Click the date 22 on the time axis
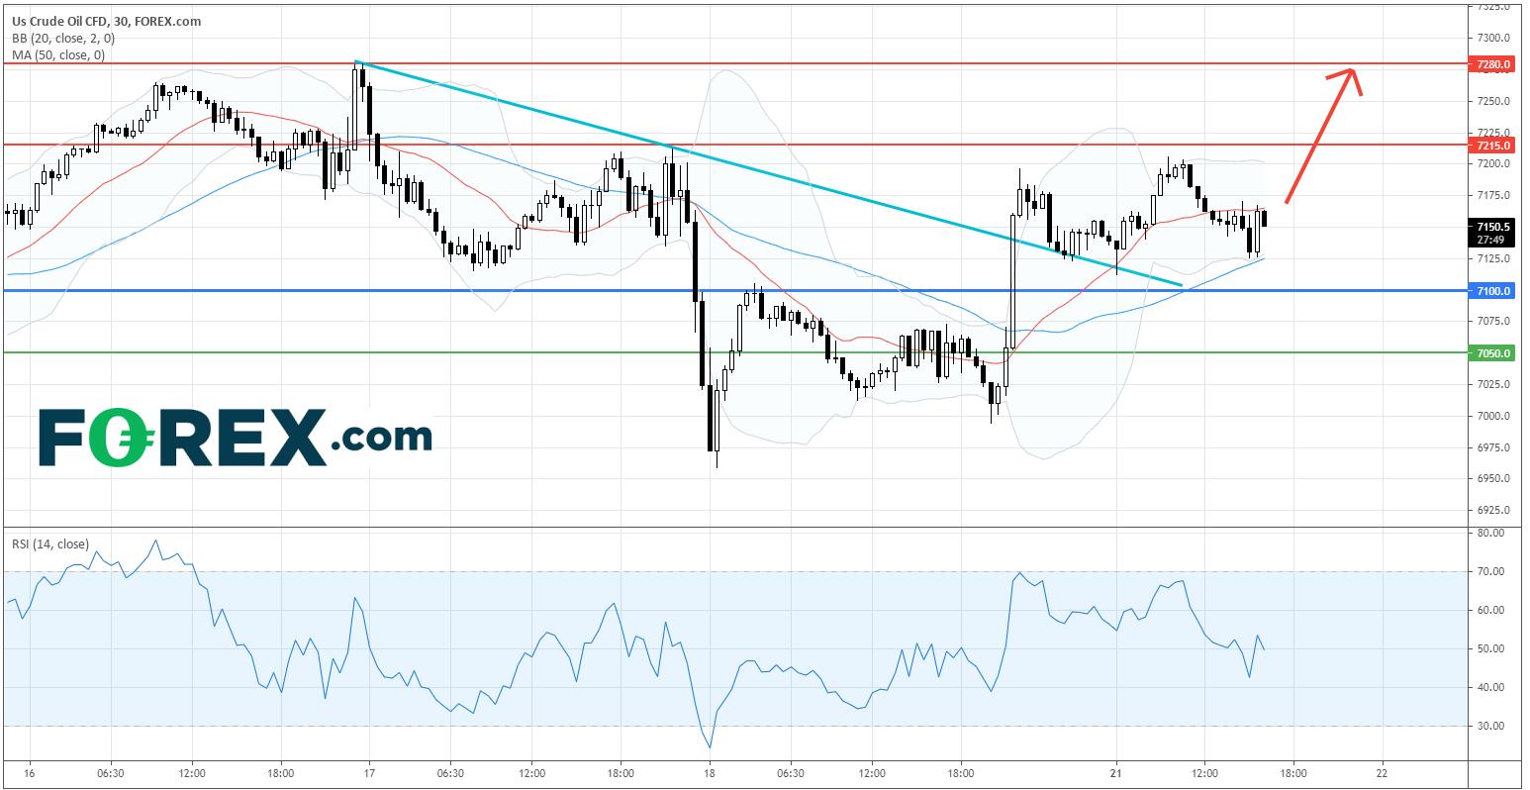The width and height of the screenshot is (1530, 790). pos(1382,773)
